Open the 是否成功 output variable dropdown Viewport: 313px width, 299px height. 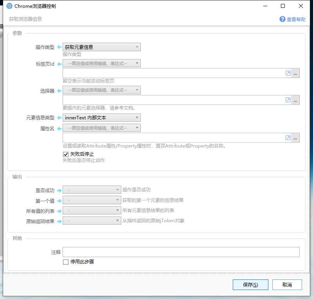(92, 190)
